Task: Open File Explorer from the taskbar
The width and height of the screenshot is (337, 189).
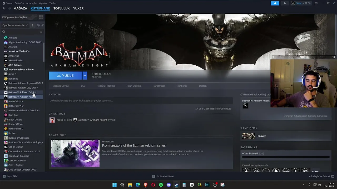Action: 130,185
